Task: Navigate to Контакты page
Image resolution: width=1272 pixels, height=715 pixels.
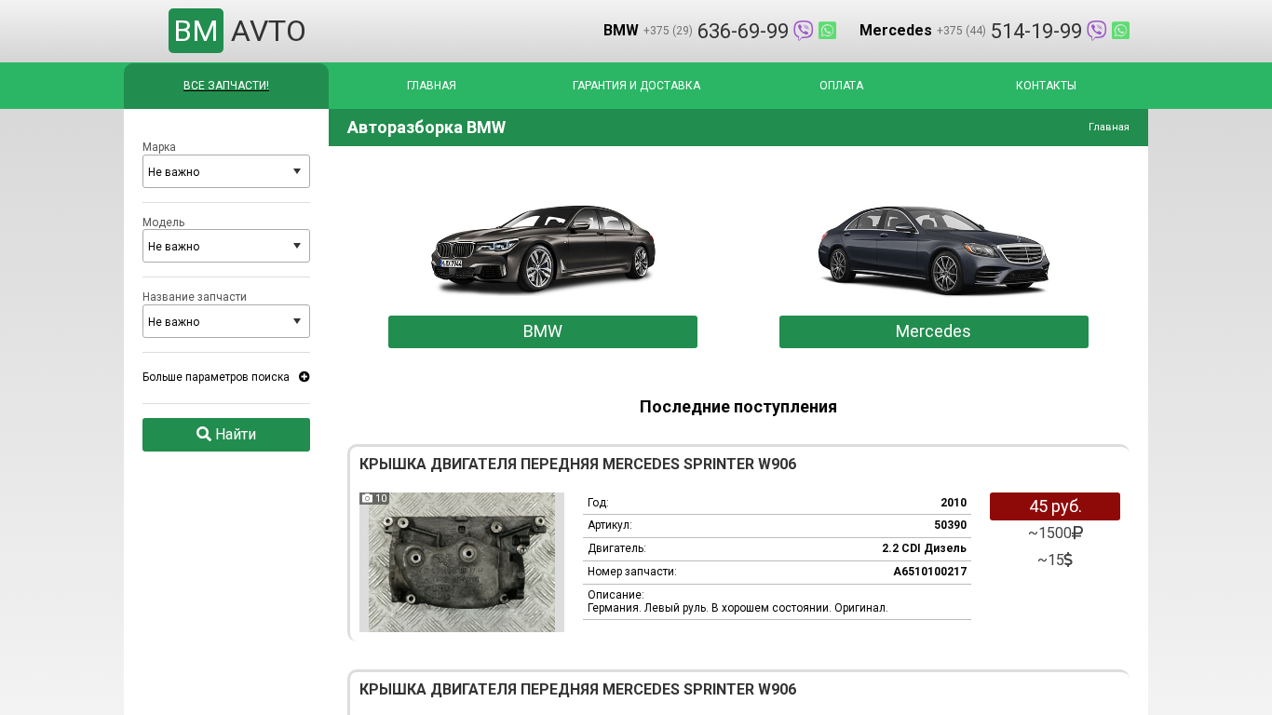Action: (x=1046, y=86)
